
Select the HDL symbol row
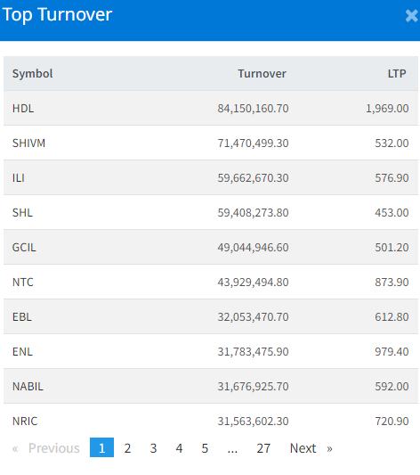point(211,108)
